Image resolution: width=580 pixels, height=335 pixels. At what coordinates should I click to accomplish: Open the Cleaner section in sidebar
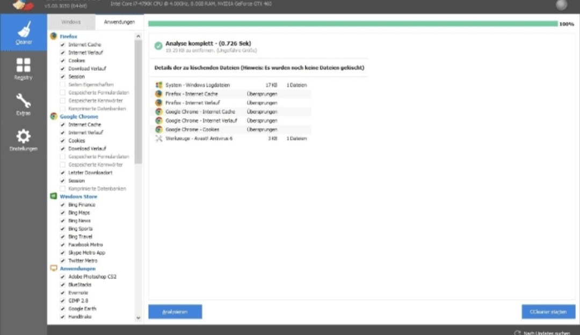[x=24, y=33]
